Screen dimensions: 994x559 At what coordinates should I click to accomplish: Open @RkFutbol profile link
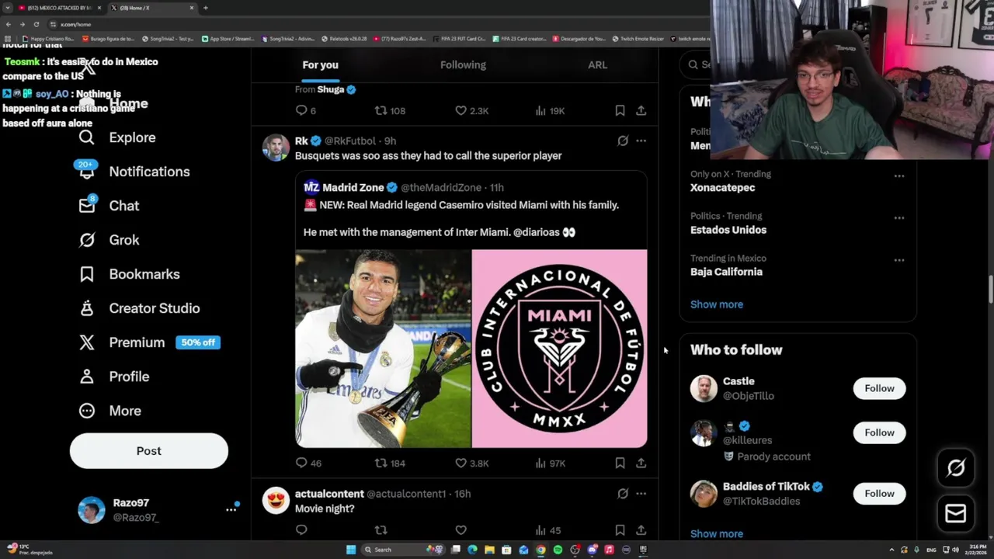coord(349,141)
